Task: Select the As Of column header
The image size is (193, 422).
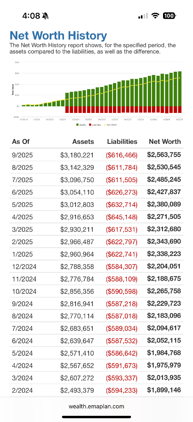Action: tap(21, 142)
